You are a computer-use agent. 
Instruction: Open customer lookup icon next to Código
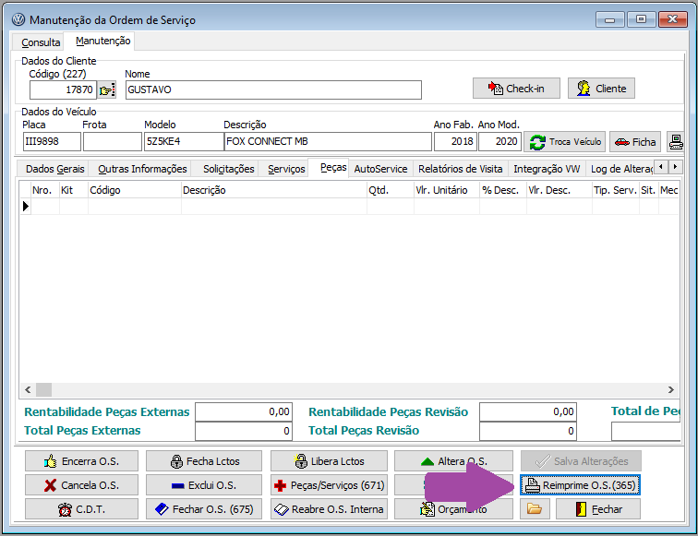(107, 89)
